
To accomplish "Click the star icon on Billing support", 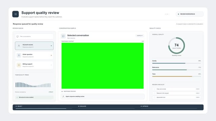I will 19,65.
